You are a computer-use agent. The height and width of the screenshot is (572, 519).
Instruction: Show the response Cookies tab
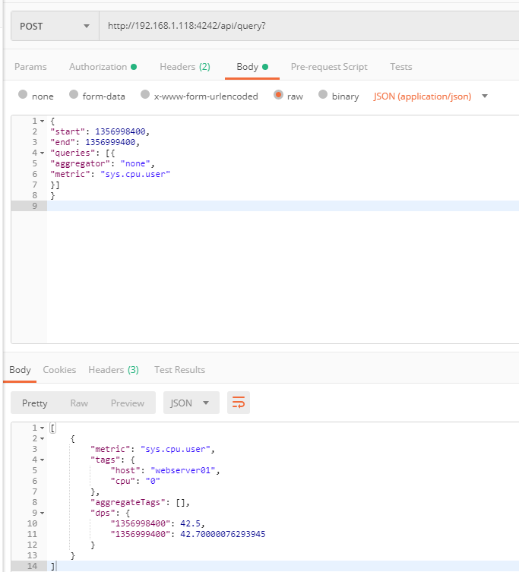click(x=59, y=370)
